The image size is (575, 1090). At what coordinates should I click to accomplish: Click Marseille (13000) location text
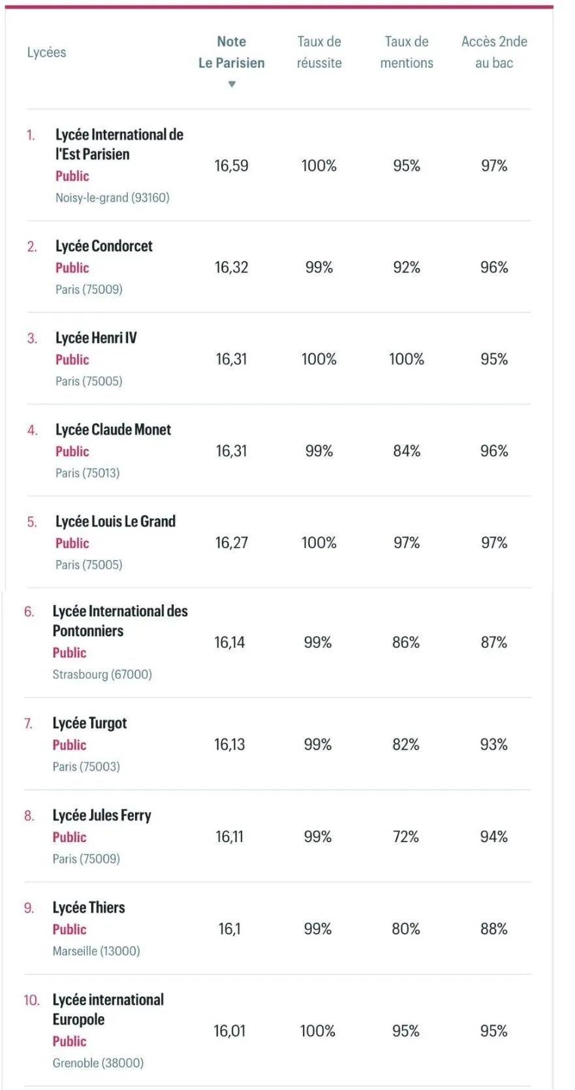point(96,951)
